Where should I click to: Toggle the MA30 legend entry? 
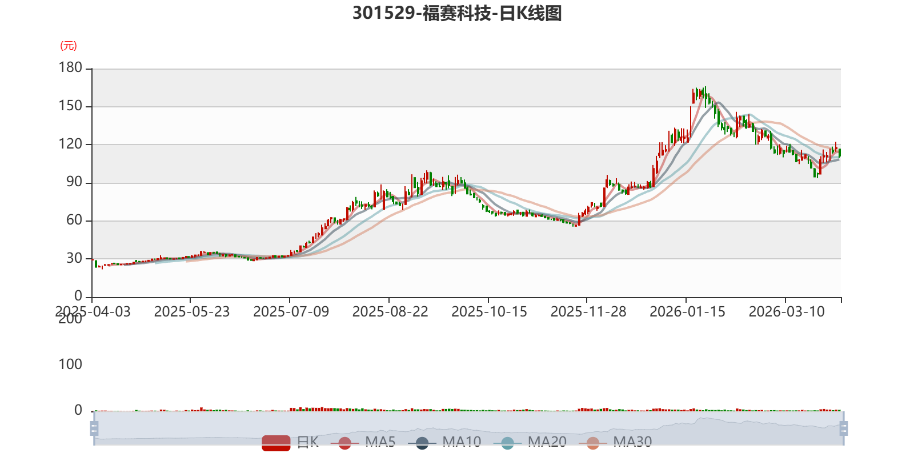point(615,443)
